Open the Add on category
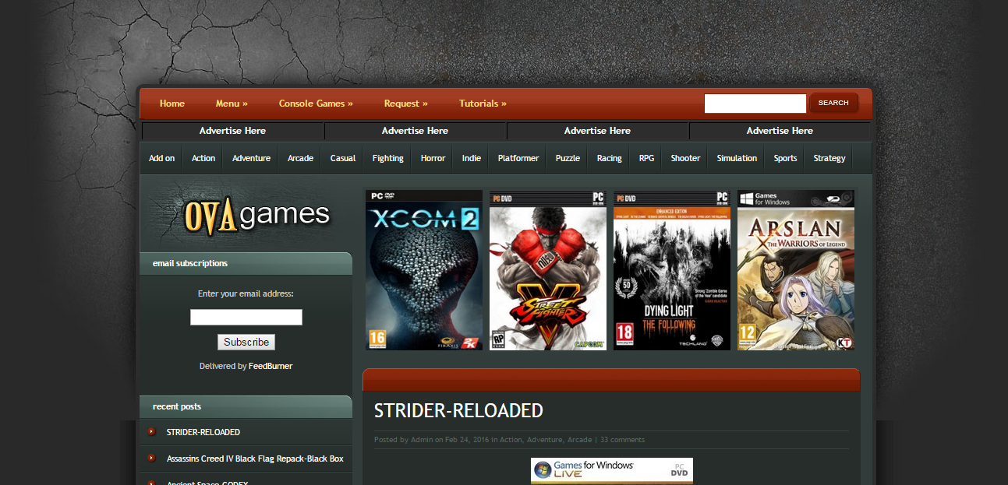Image resolution: width=1008 pixels, height=485 pixels. [162, 158]
